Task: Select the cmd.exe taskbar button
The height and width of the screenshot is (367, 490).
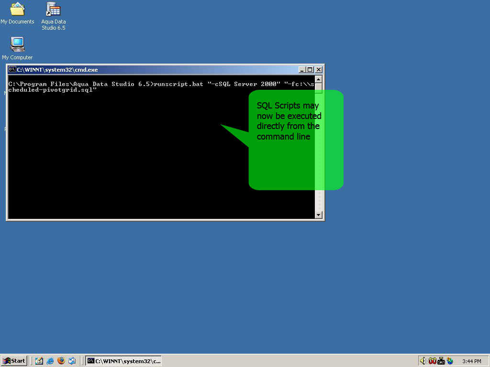Action: pyautogui.click(x=124, y=361)
